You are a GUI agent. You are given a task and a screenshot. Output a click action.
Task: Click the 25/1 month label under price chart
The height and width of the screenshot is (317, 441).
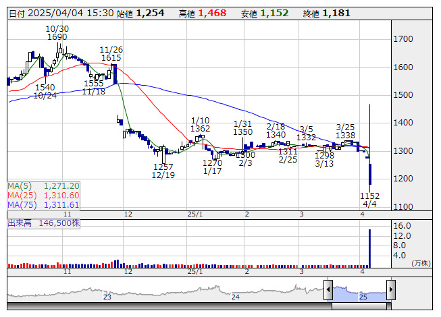pos(195,214)
